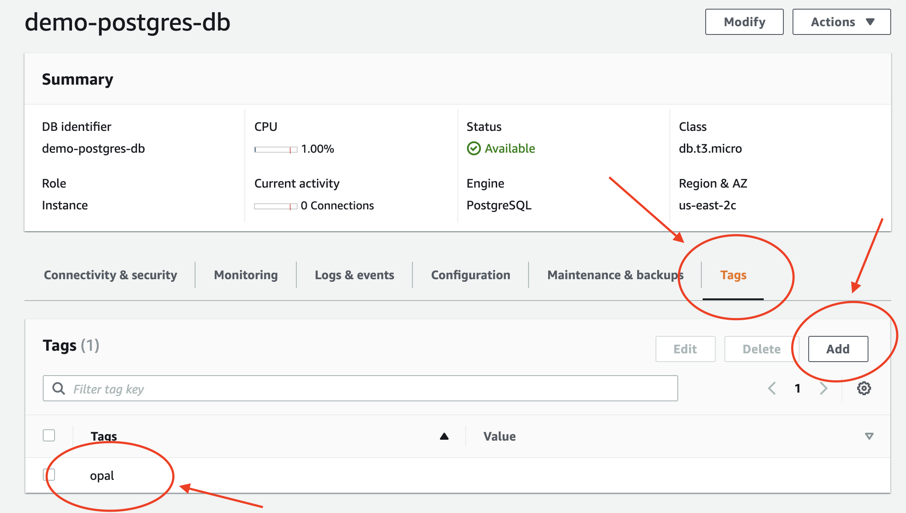This screenshot has width=906, height=513.
Task: Go to previous tags page arrow
Action: pos(772,388)
